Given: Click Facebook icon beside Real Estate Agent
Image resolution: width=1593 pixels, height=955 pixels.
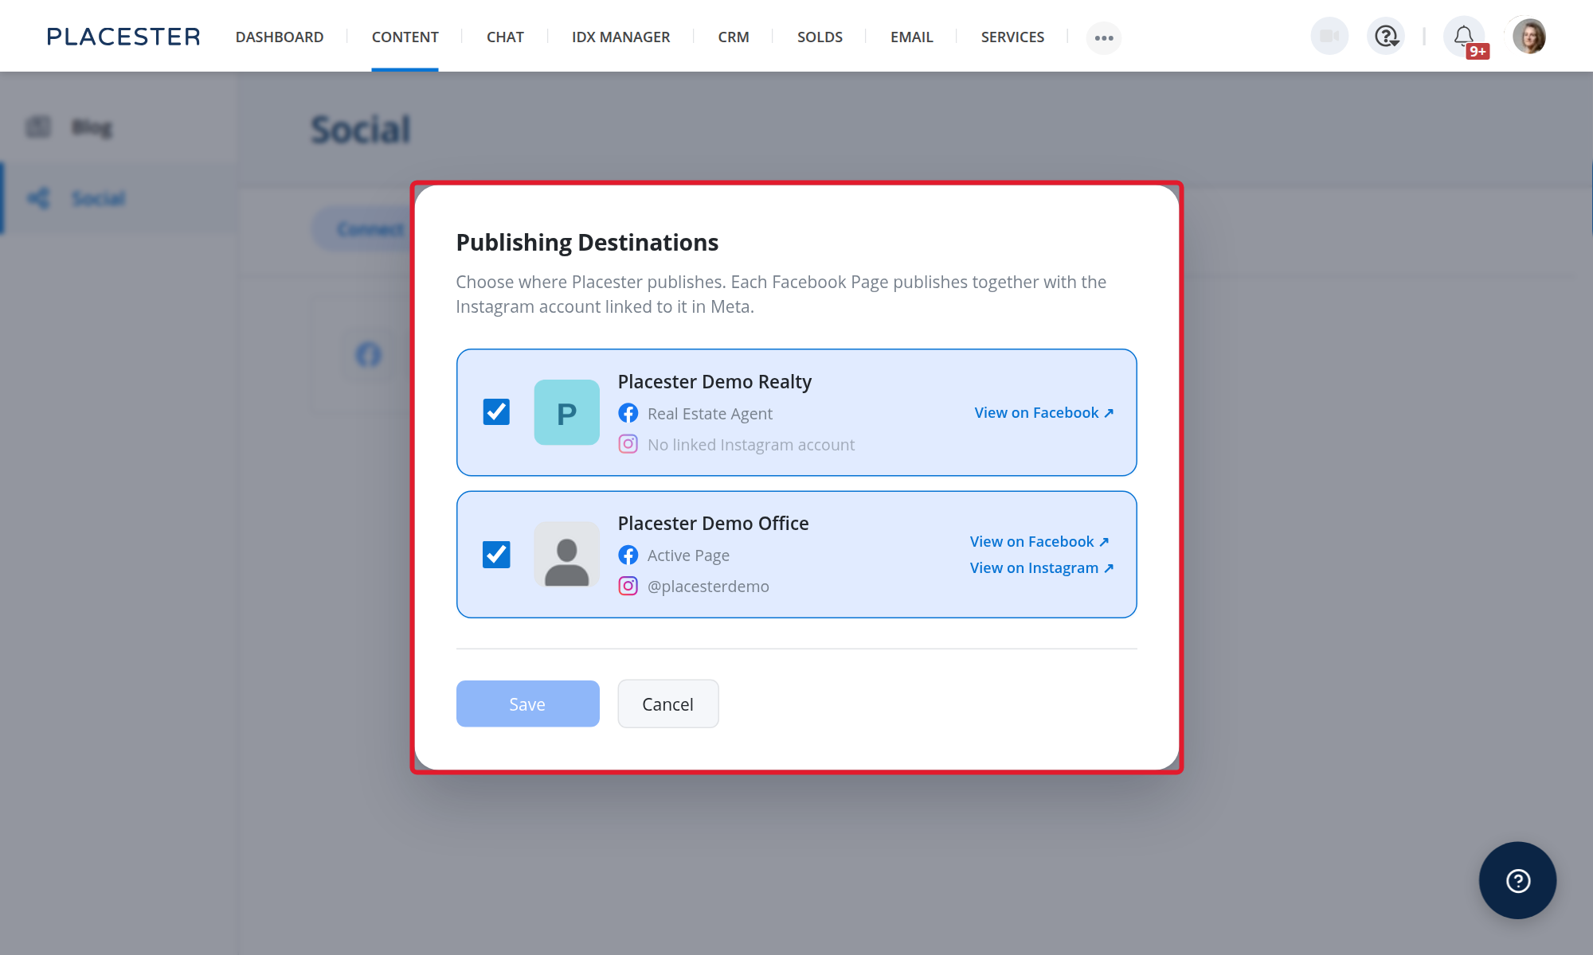Looking at the screenshot, I should (x=628, y=413).
